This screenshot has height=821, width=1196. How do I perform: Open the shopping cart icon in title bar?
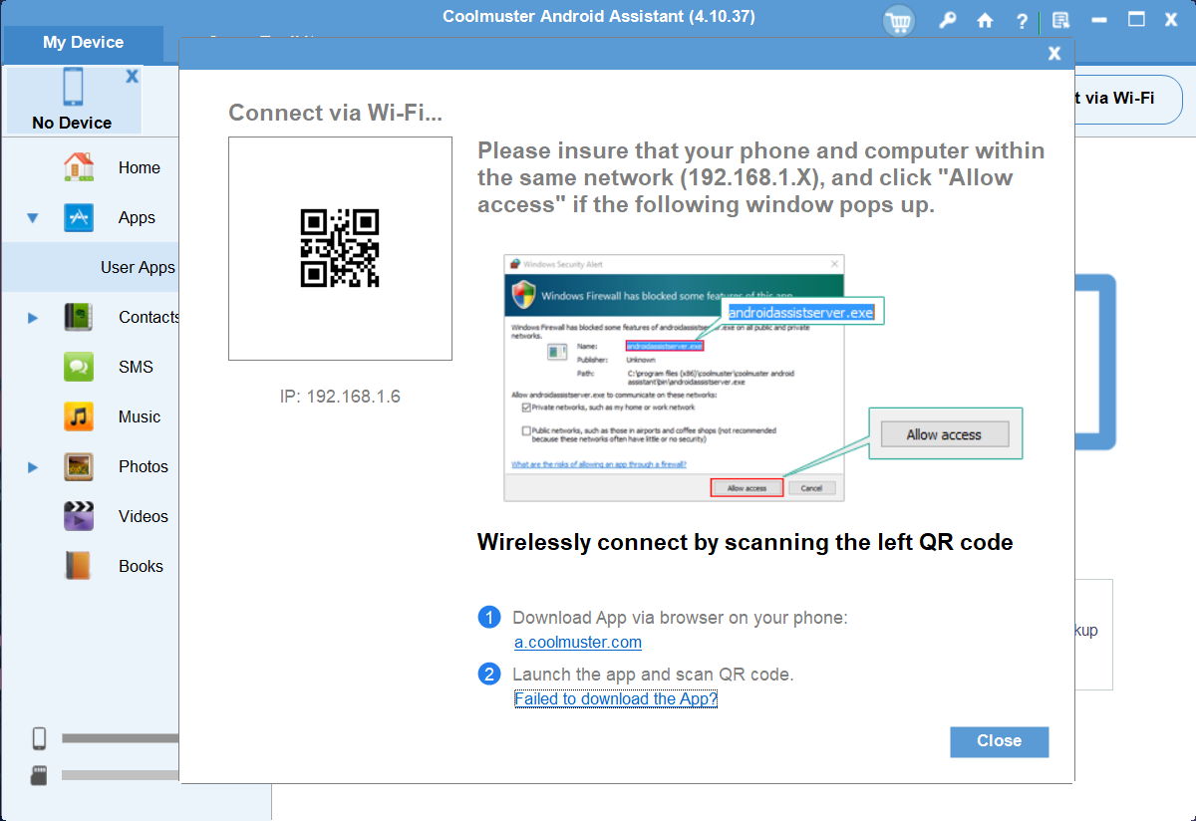[900, 20]
